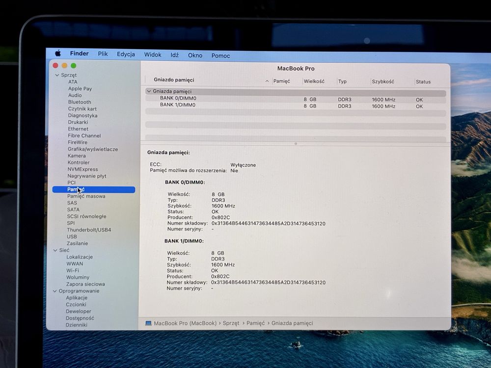Select Zasilanie in the sidebar

[x=77, y=243]
